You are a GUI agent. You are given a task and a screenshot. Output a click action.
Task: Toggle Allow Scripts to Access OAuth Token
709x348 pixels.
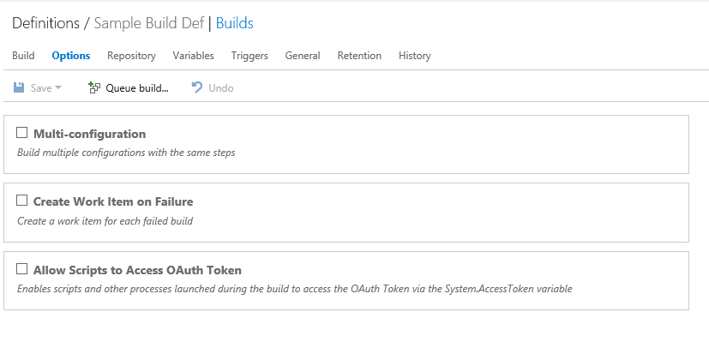click(x=22, y=269)
